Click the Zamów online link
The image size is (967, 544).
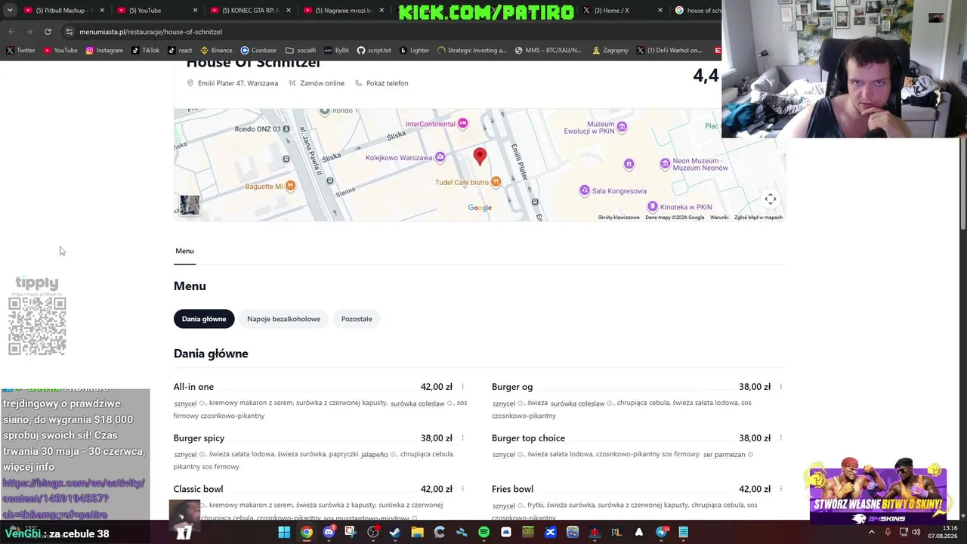point(317,83)
